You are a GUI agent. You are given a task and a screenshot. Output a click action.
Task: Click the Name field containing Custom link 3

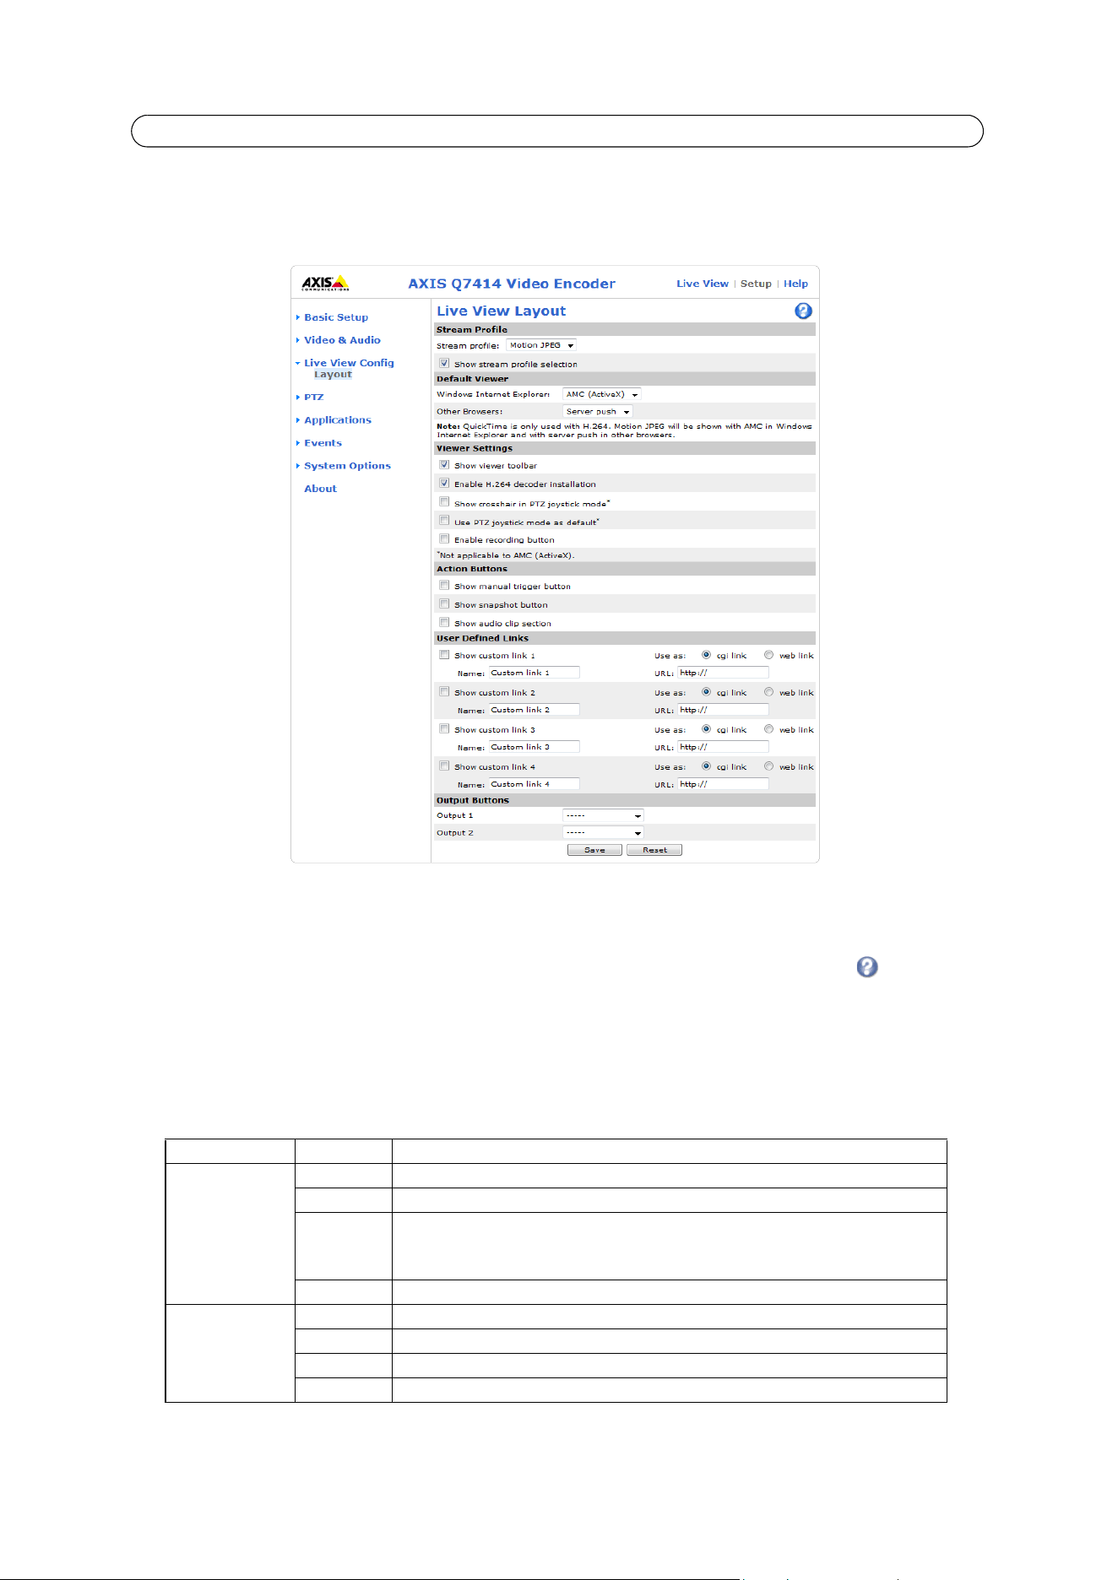tap(534, 747)
